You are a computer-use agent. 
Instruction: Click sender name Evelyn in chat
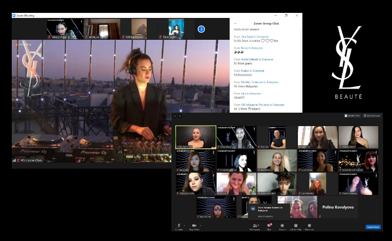pos(245,71)
